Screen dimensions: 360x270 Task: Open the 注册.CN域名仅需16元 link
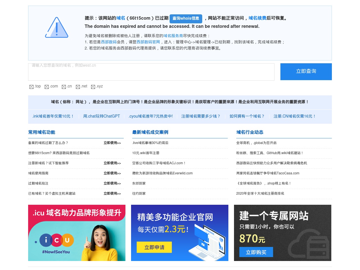(x=295, y=116)
